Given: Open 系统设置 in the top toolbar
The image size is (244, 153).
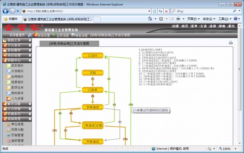Looking at the screenshot, I should pos(42,35).
